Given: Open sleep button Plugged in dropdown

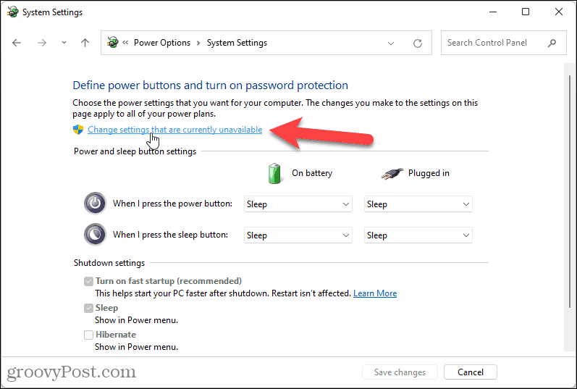Looking at the screenshot, I should coord(418,235).
